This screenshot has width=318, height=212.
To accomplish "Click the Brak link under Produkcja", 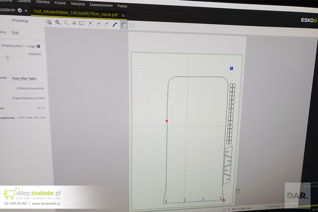I will click(x=15, y=32).
